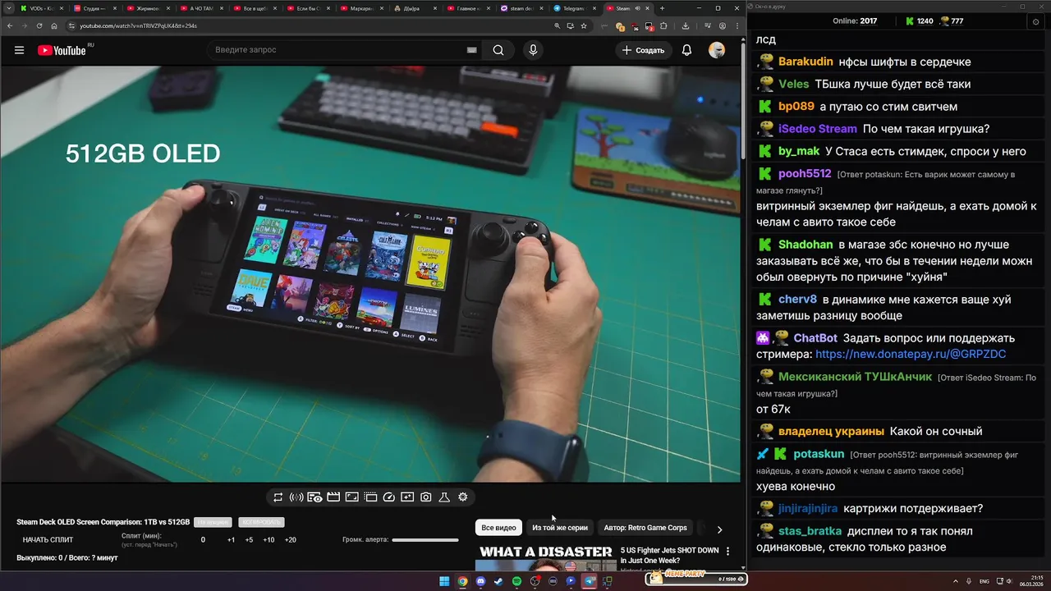Click potaskun username in chat

(x=819, y=454)
